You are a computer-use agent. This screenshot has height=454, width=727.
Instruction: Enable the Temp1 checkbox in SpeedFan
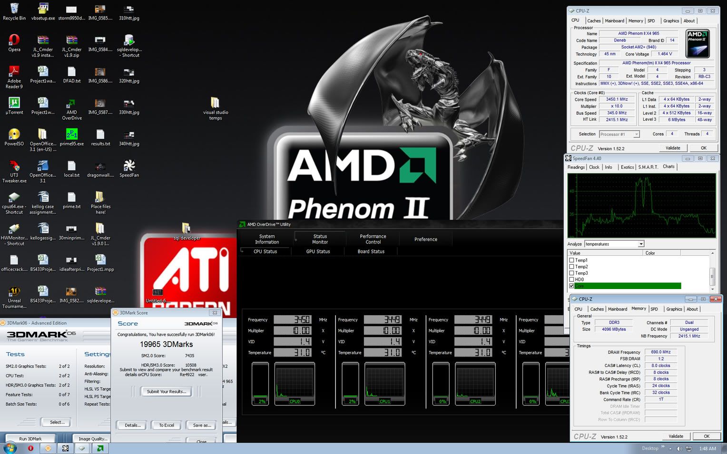click(571, 260)
